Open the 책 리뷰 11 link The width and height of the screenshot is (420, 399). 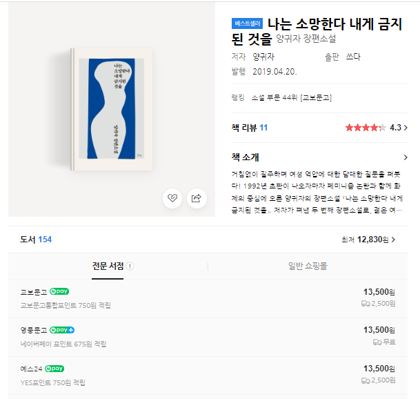click(x=250, y=128)
